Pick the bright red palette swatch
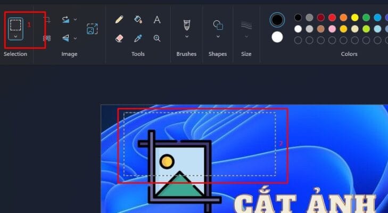Image resolution: width=388 pixels, height=213 pixels. [332, 18]
